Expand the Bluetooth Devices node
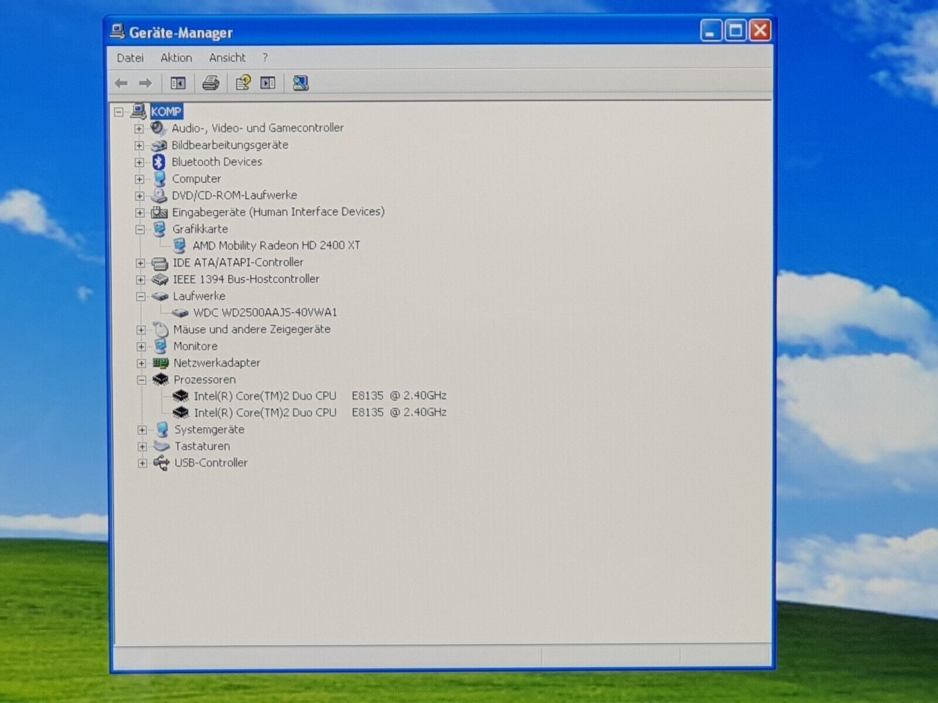 (139, 162)
